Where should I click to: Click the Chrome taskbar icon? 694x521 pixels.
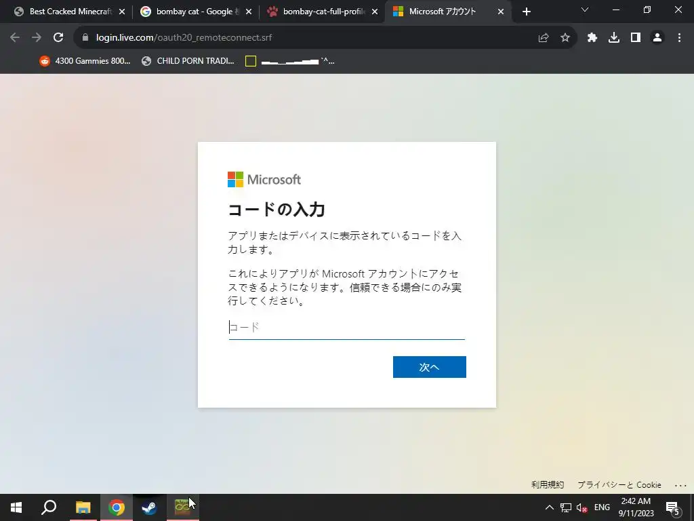(117, 507)
